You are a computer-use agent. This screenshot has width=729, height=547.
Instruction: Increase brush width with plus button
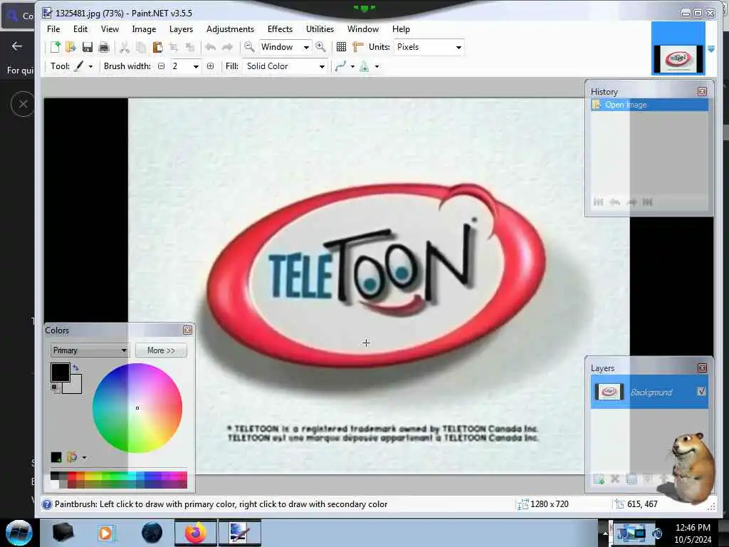tap(210, 66)
